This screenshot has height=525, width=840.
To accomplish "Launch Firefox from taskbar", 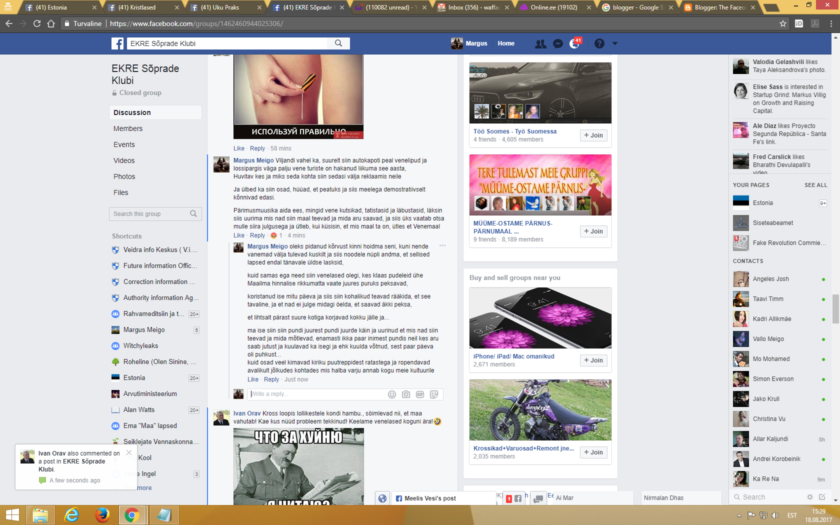I will coord(102,515).
